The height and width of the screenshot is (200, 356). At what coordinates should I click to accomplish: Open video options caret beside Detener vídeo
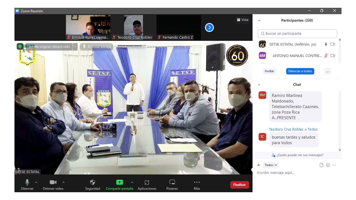click(x=63, y=182)
